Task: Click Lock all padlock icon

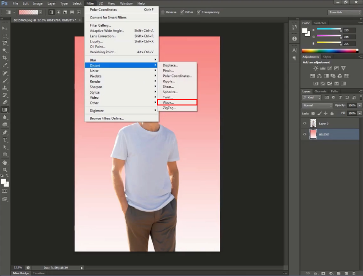Action: (332, 113)
